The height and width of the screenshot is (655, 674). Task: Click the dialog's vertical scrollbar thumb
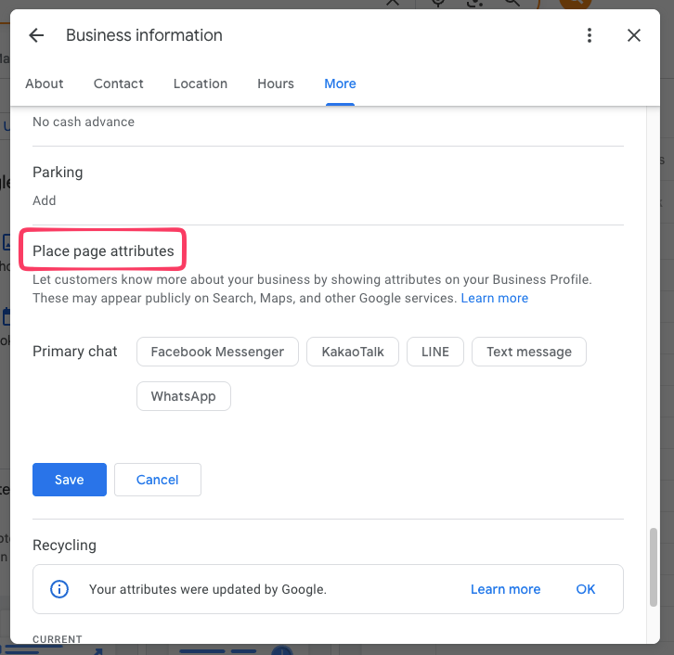pyautogui.click(x=653, y=567)
